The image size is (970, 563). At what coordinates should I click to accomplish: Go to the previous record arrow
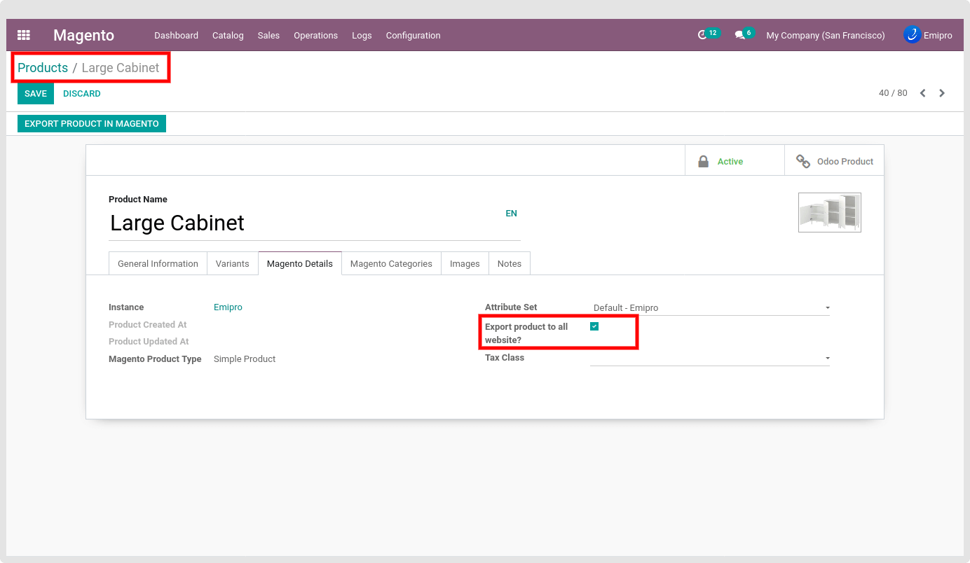[x=923, y=93]
